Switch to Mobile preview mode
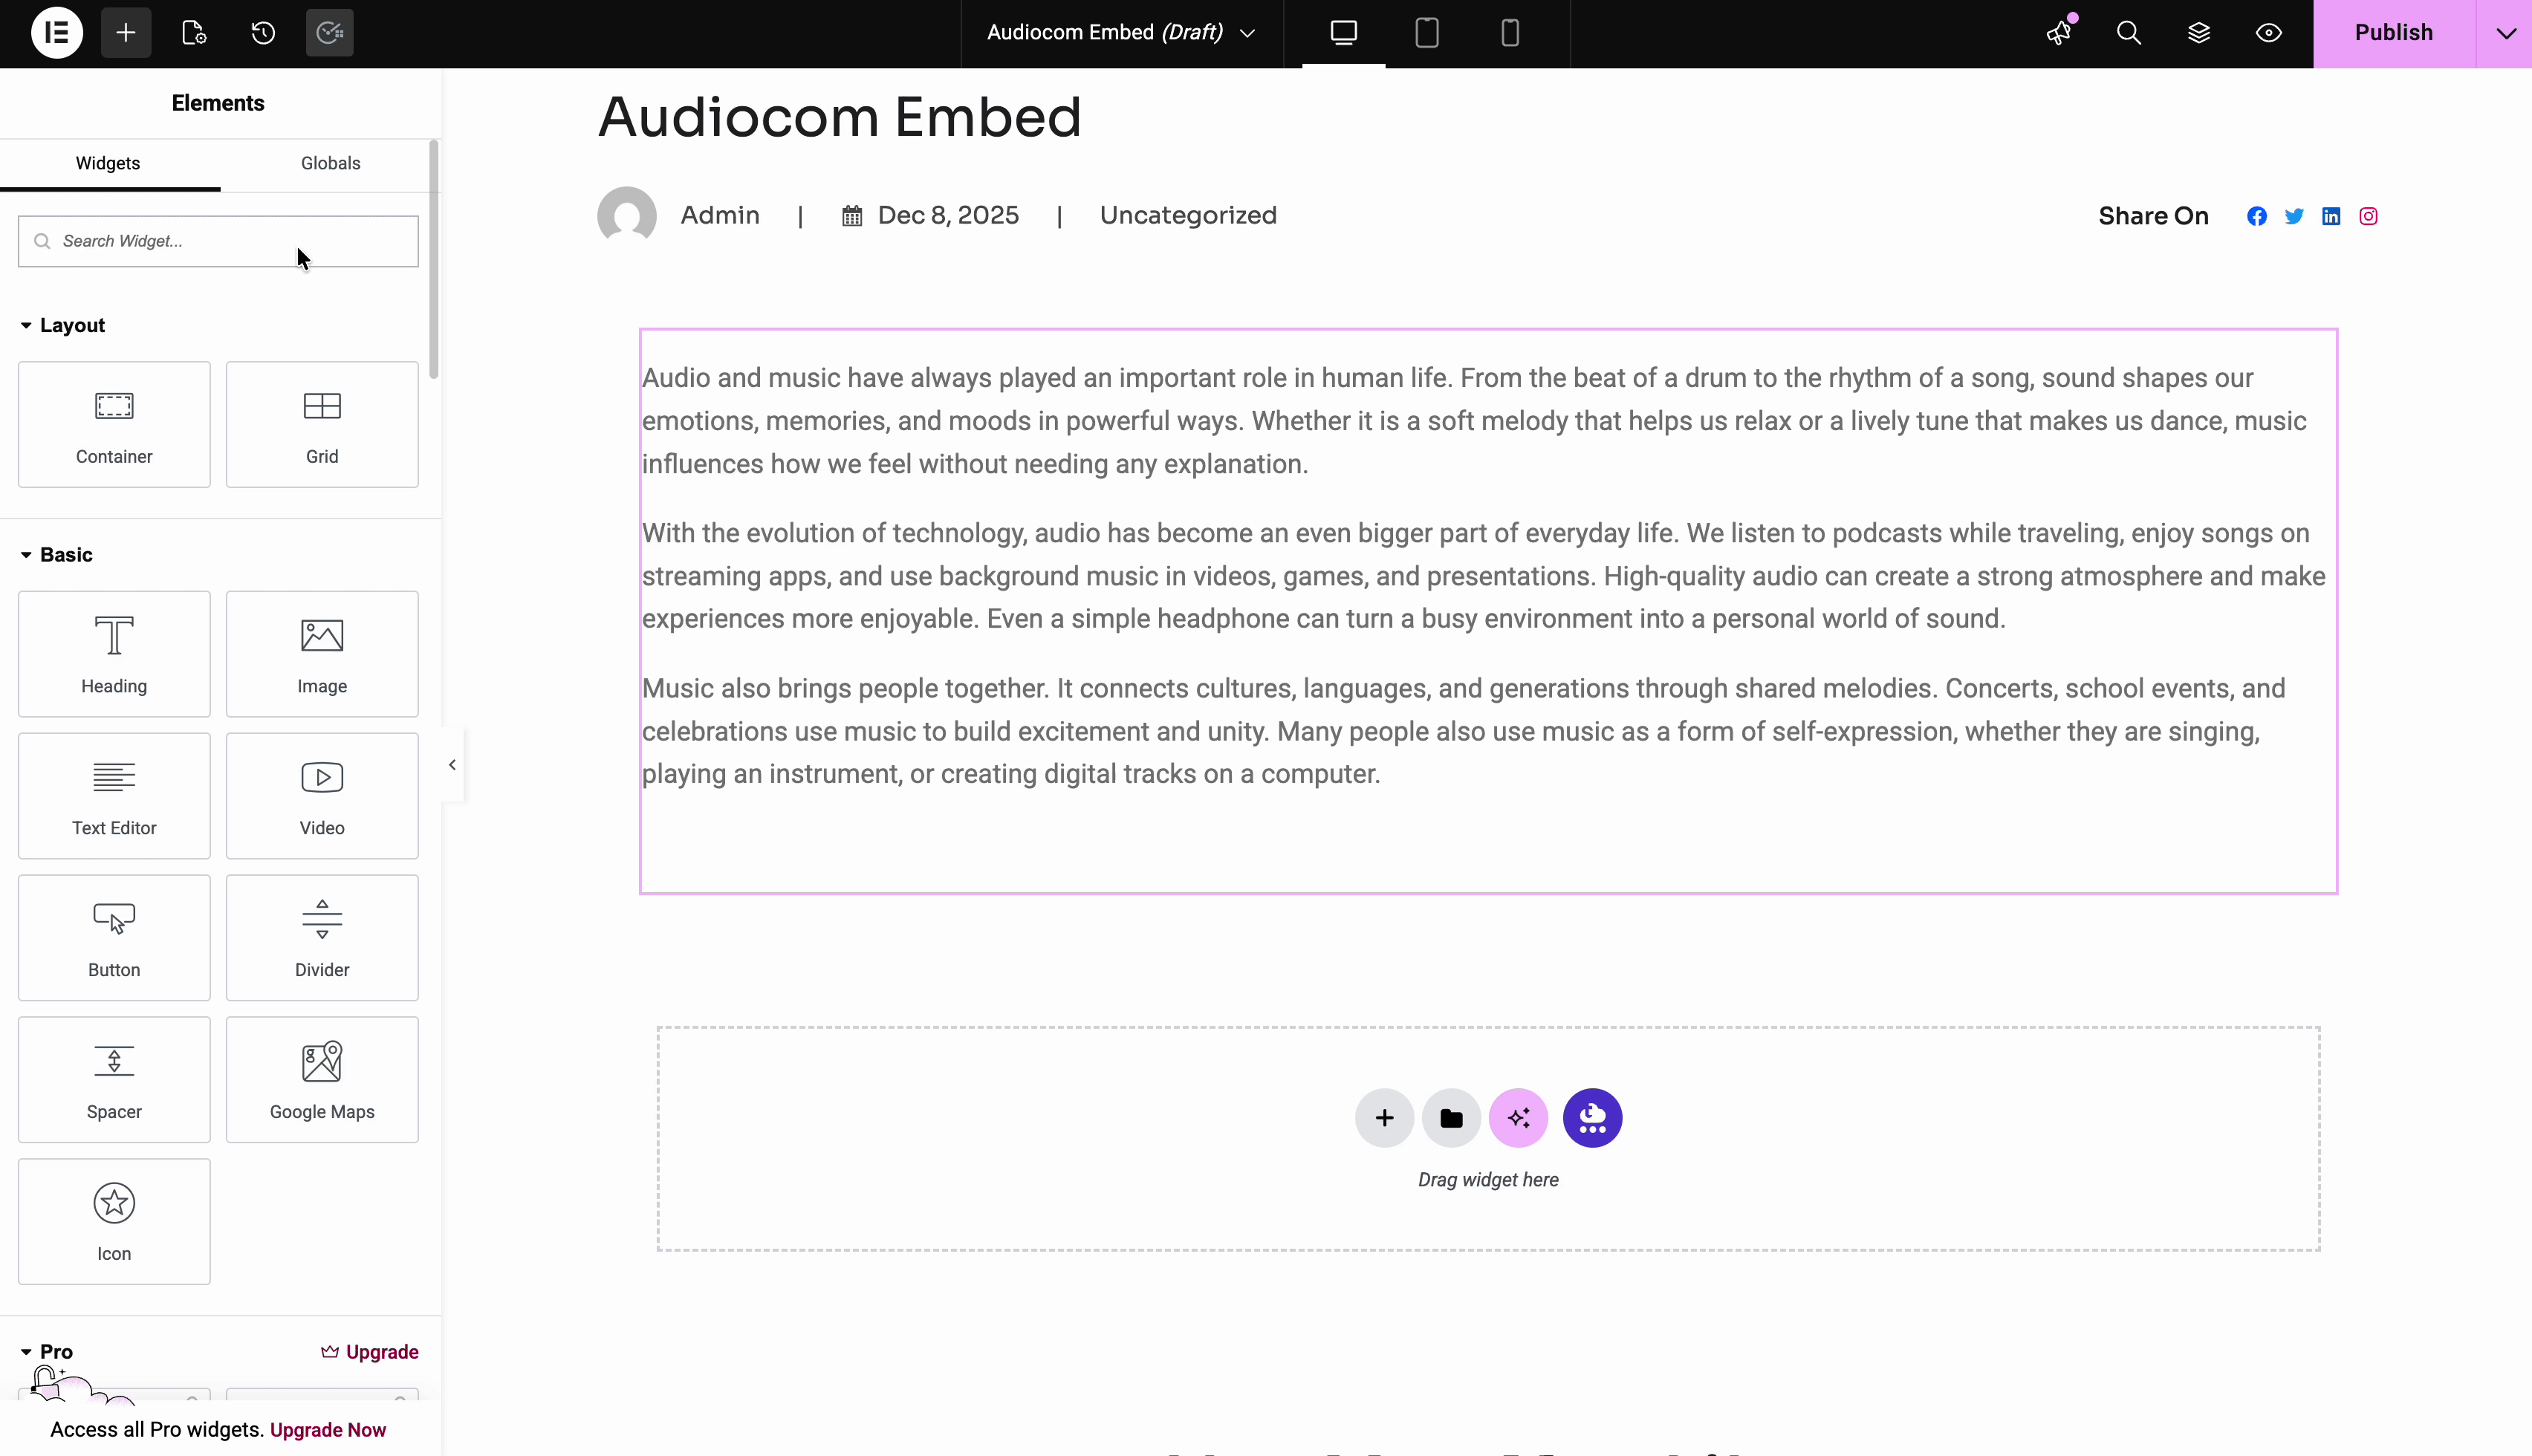 click(x=1509, y=33)
